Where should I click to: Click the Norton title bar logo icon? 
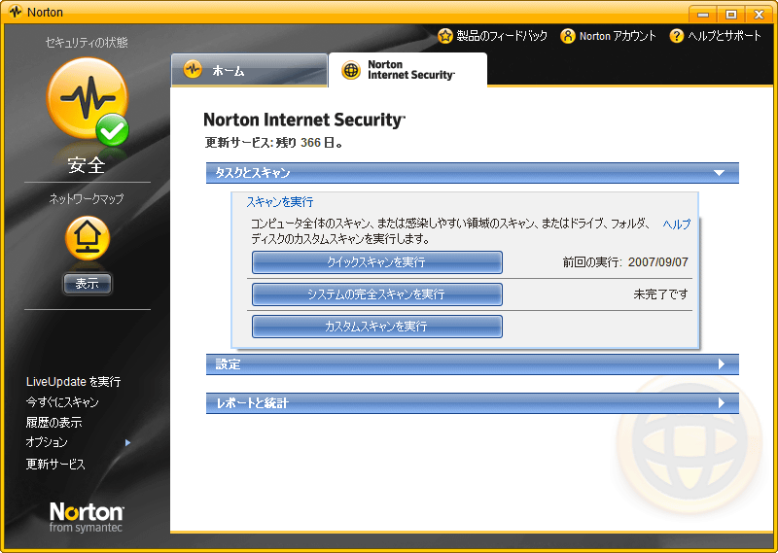point(15,12)
